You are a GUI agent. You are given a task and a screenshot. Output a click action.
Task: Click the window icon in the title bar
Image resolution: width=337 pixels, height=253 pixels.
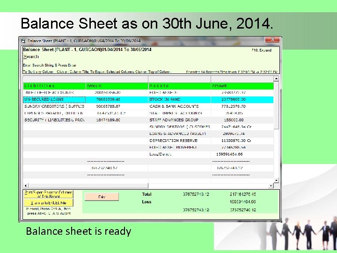coord(23,41)
